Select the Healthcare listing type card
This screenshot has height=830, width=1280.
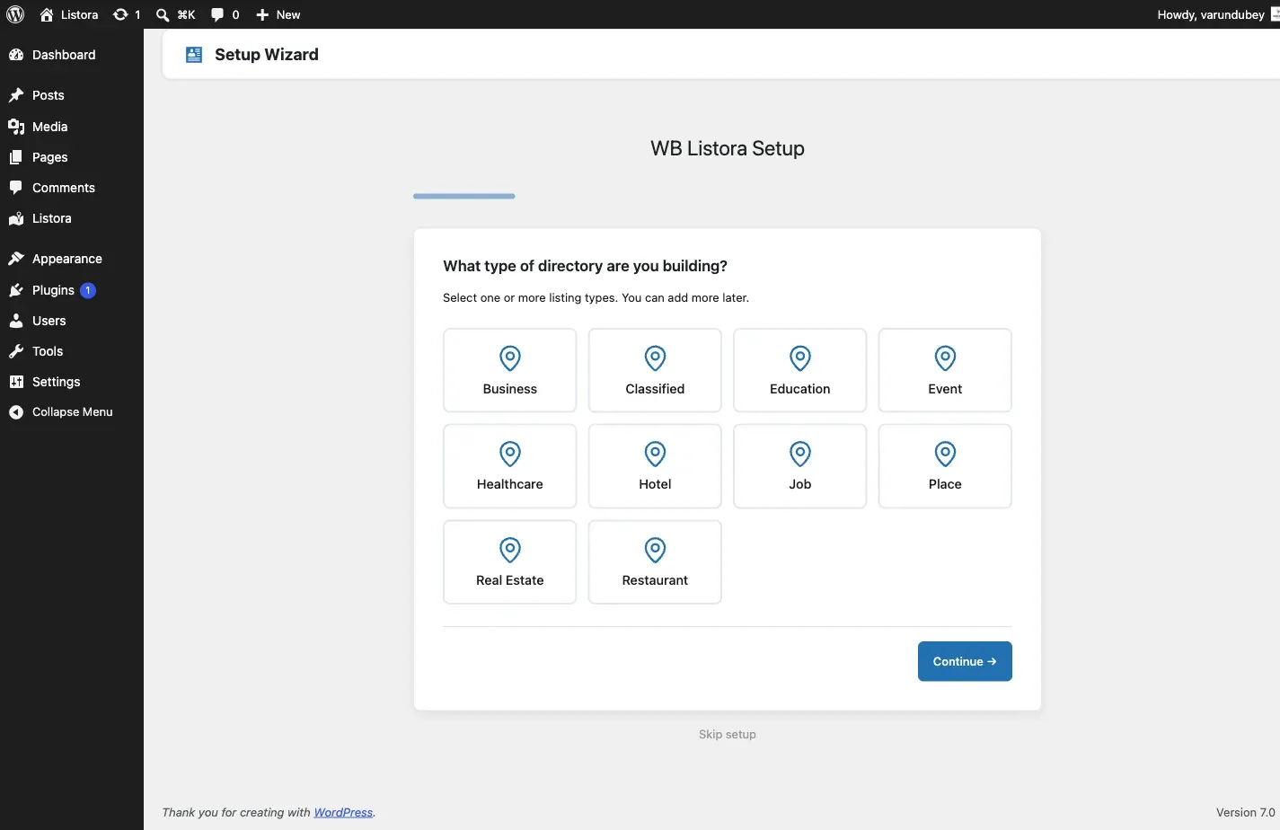(510, 466)
